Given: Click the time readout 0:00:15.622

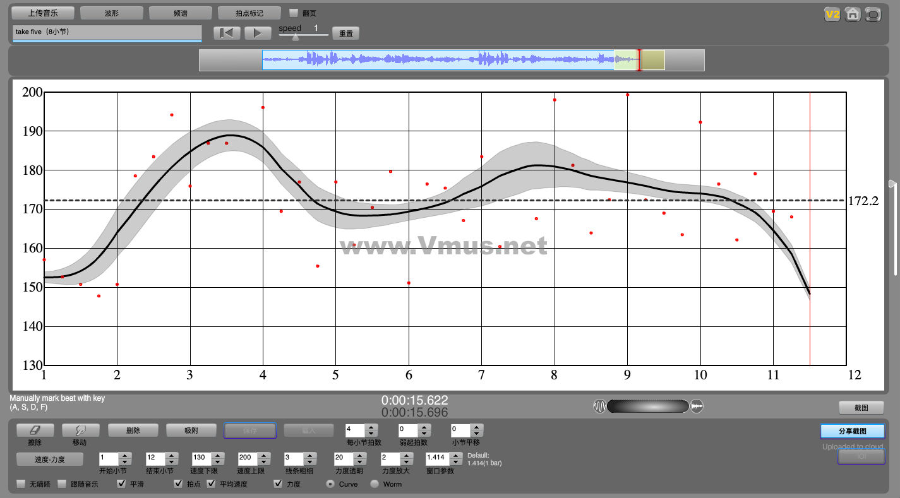Looking at the screenshot, I should (414, 400).
